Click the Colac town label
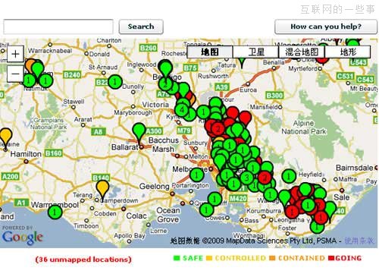Image resolution: width=379 pixels, height=277 pixels. tap(136, 216)
